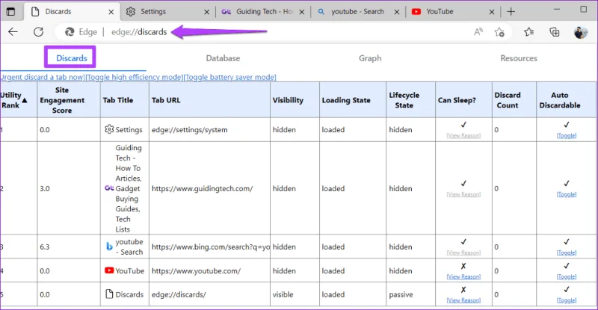Switch to the youtube - Search browser tab
This screenshot has height=310, width=598.
[358, 11]
